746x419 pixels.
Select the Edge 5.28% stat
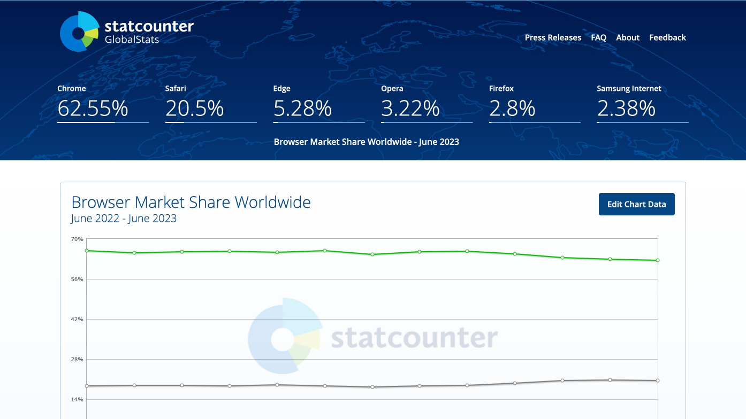[x=319, y=103]
